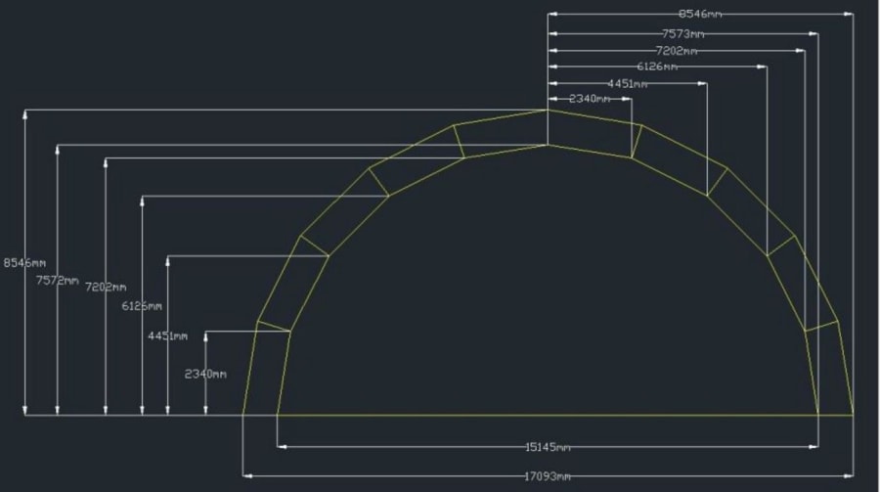Click the 7573mm horizontal dimension label
This screenshot has height=492, width=880.
coord(682,33)
